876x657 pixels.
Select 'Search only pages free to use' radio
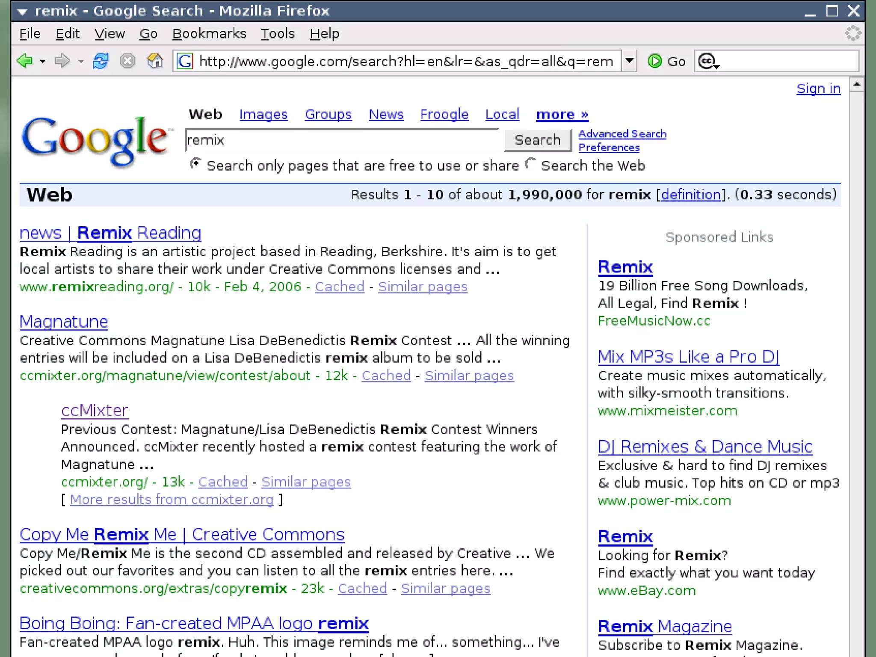click(195, 164)
